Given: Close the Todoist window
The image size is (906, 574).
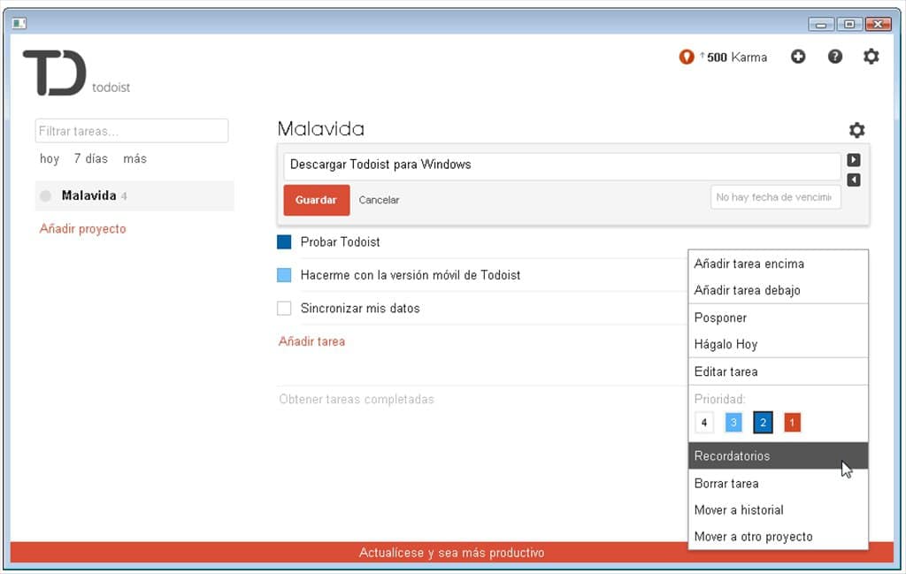Looking at the screenshot, I should pos(879,24).
